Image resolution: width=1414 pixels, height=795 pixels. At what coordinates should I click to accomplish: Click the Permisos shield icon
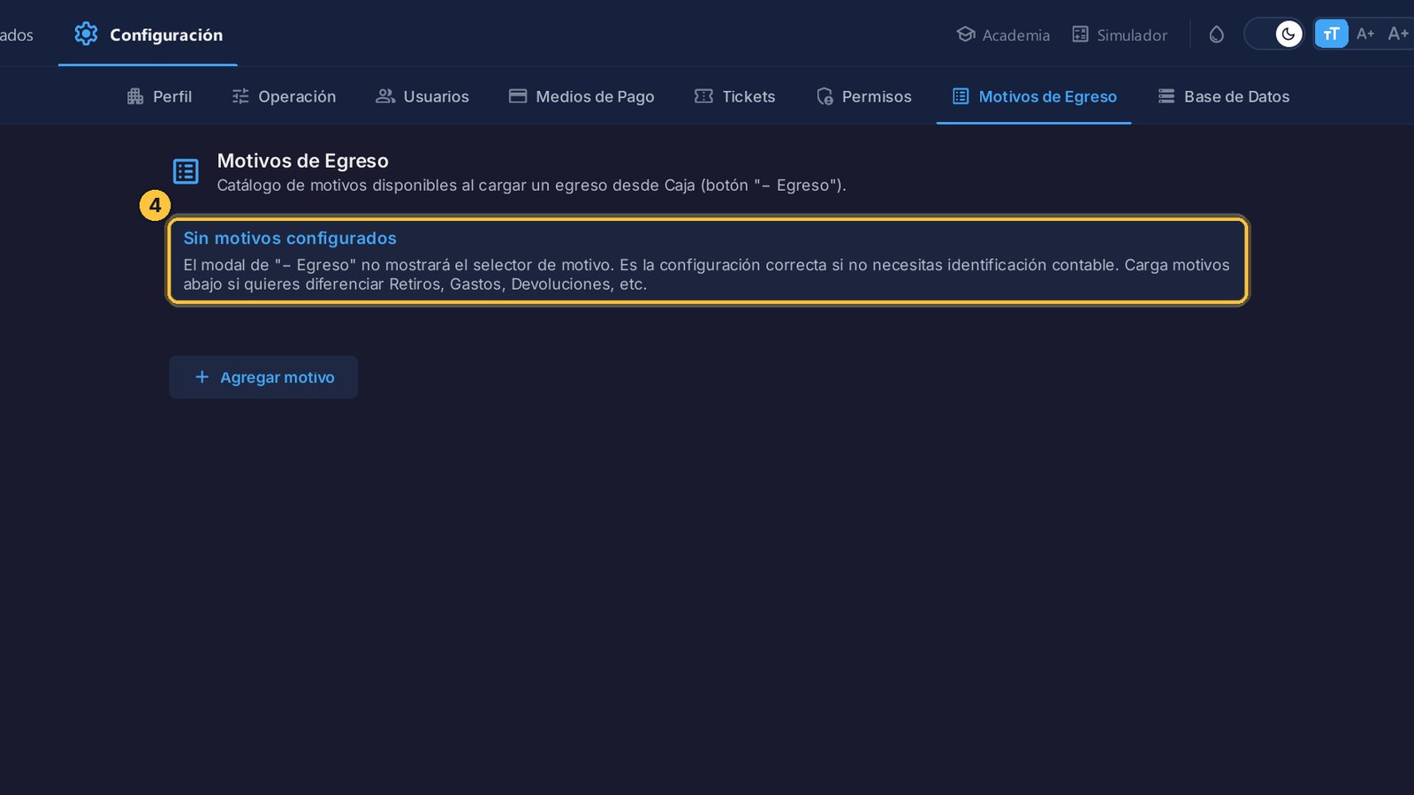tap(825, 96)
